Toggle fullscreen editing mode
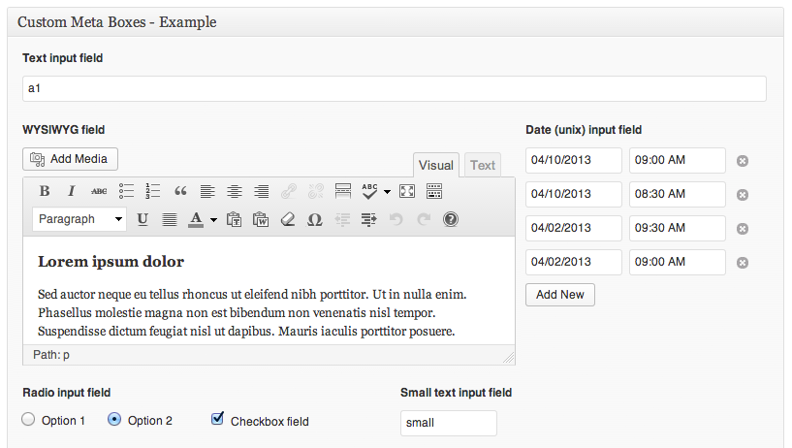 [407, 191]
